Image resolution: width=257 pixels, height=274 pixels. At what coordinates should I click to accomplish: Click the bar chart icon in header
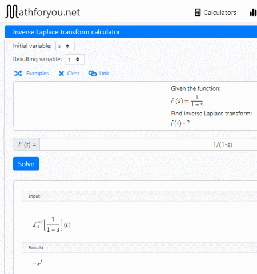253,13
